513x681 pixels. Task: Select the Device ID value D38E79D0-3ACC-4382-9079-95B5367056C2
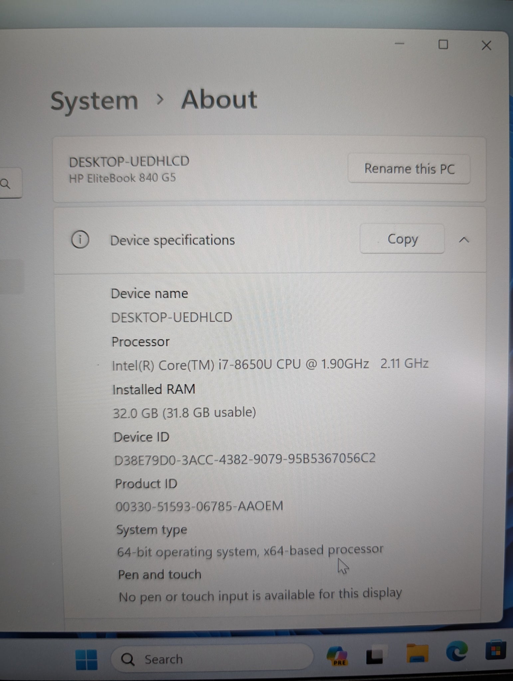245,459
